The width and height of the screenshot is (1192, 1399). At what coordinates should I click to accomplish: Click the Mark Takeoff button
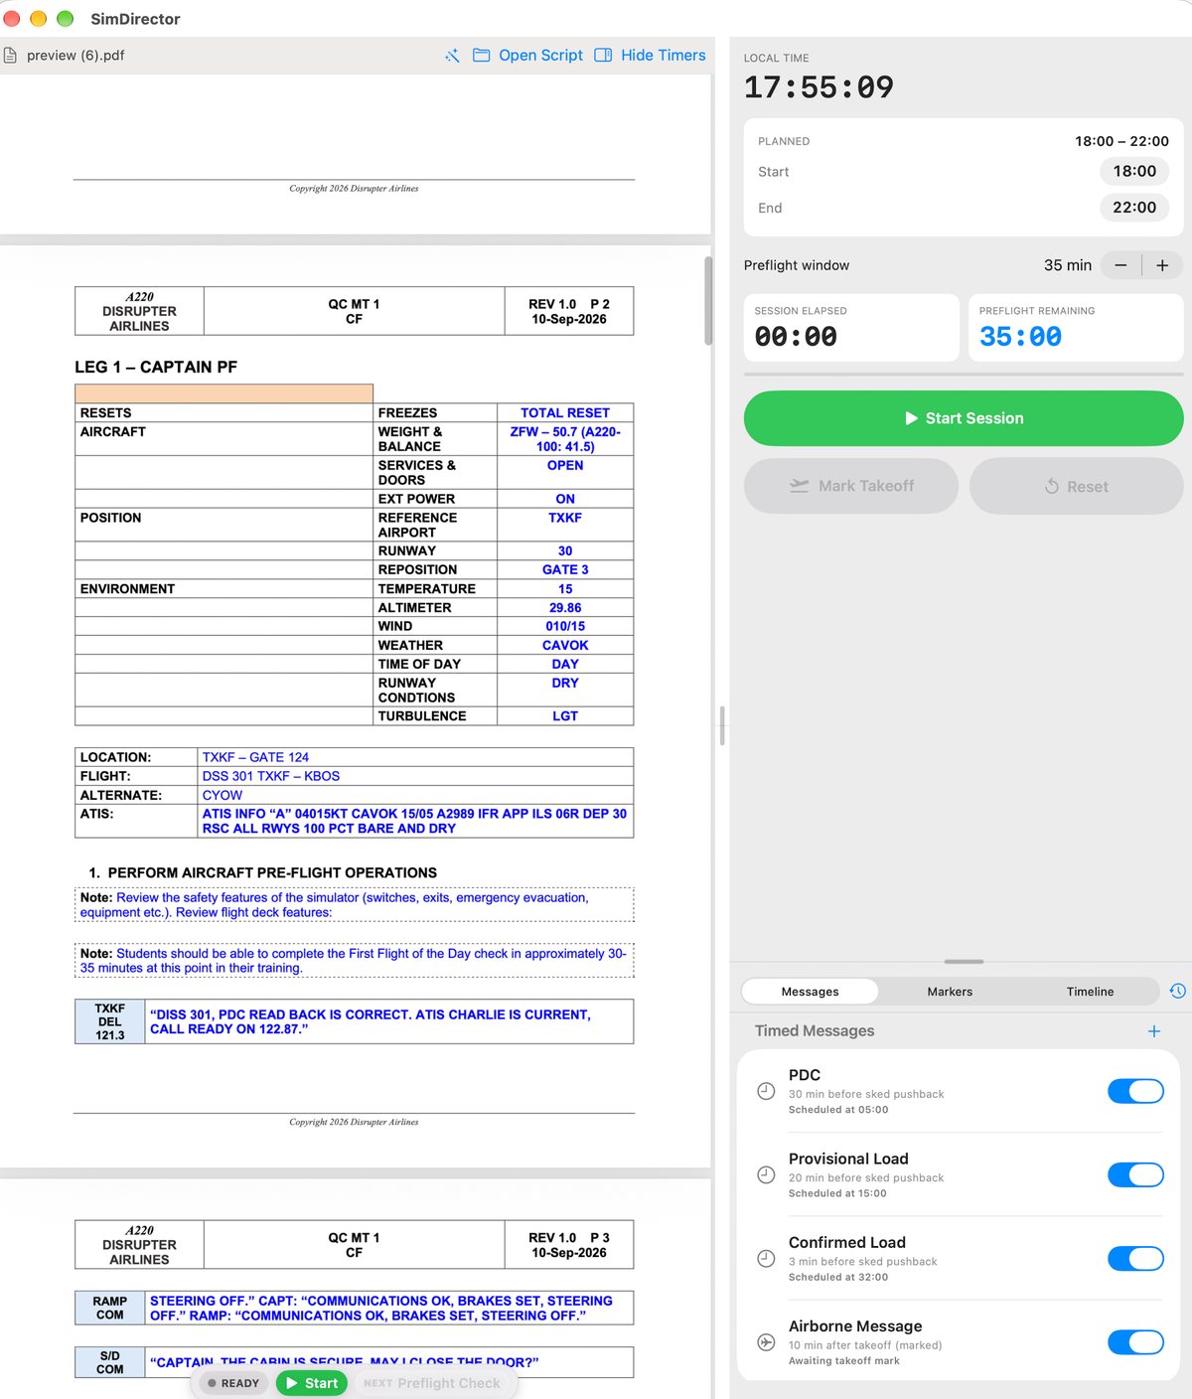click(851, 486)
